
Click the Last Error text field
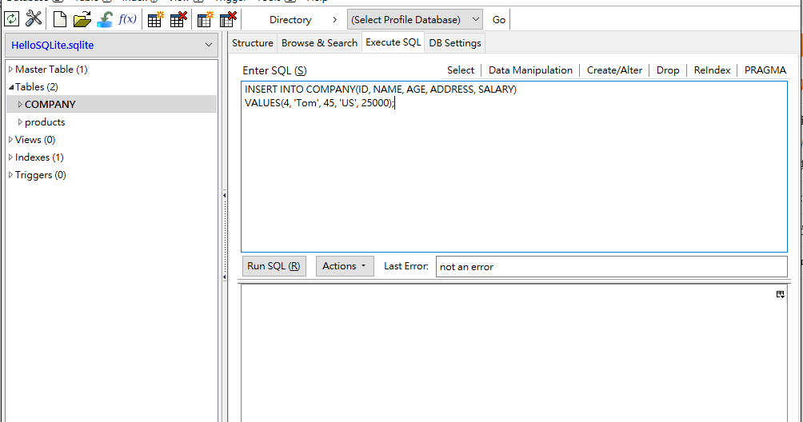(612, 266)
